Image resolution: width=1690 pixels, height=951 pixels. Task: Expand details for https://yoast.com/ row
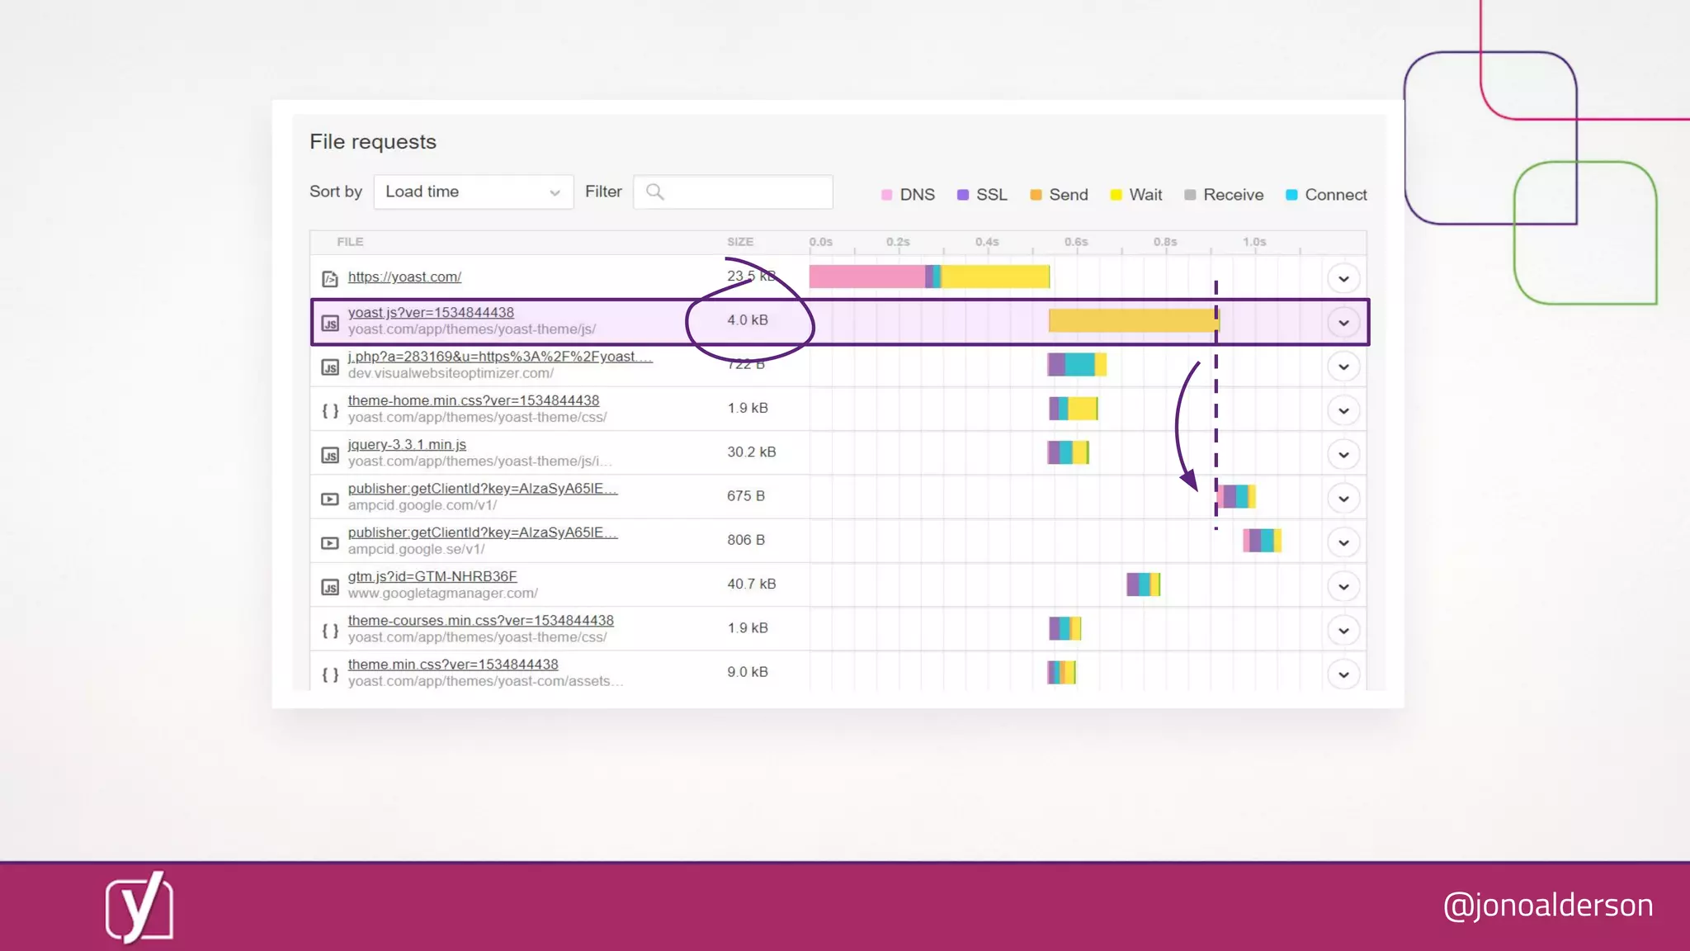point(1343,279)
